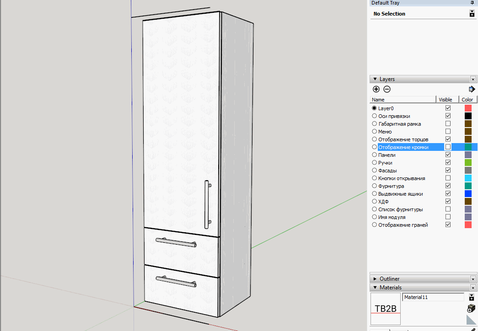Sort layers by the Name column header
478x331 pixels.
[403, 100]
